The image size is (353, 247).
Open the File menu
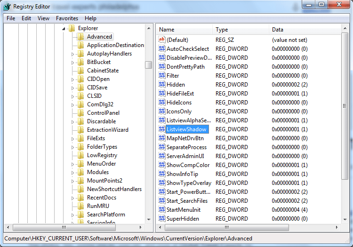11,18
